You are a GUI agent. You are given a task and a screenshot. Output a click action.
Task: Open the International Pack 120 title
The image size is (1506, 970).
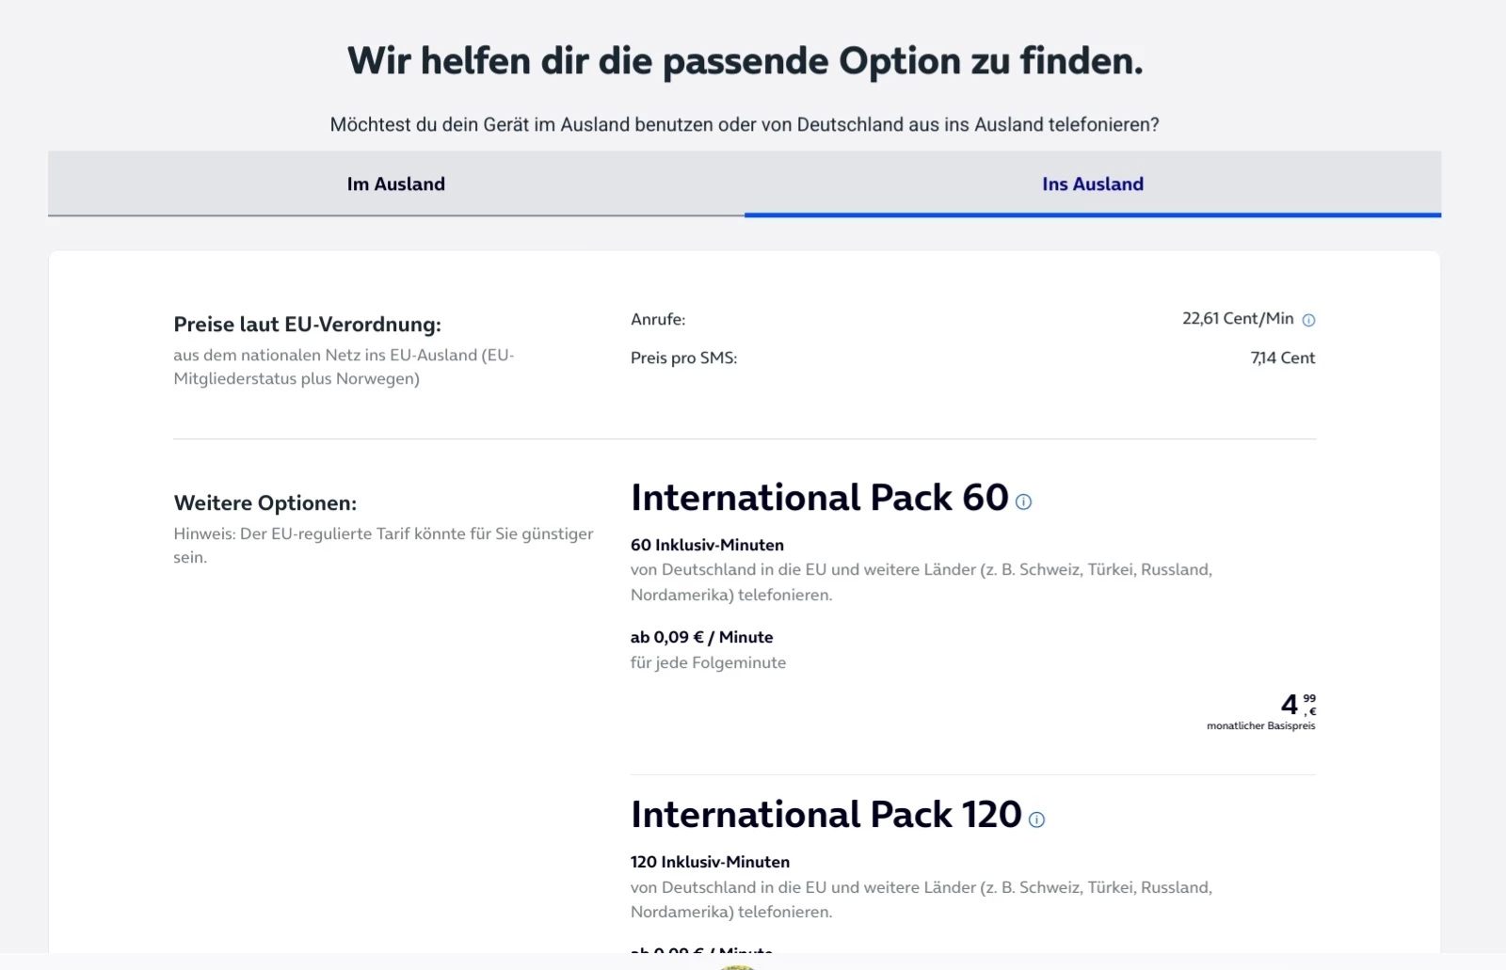pyautogui.click(x=825, y=815)
